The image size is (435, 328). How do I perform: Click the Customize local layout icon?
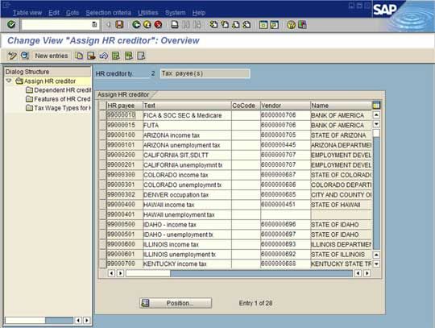(x=302, y=25)
